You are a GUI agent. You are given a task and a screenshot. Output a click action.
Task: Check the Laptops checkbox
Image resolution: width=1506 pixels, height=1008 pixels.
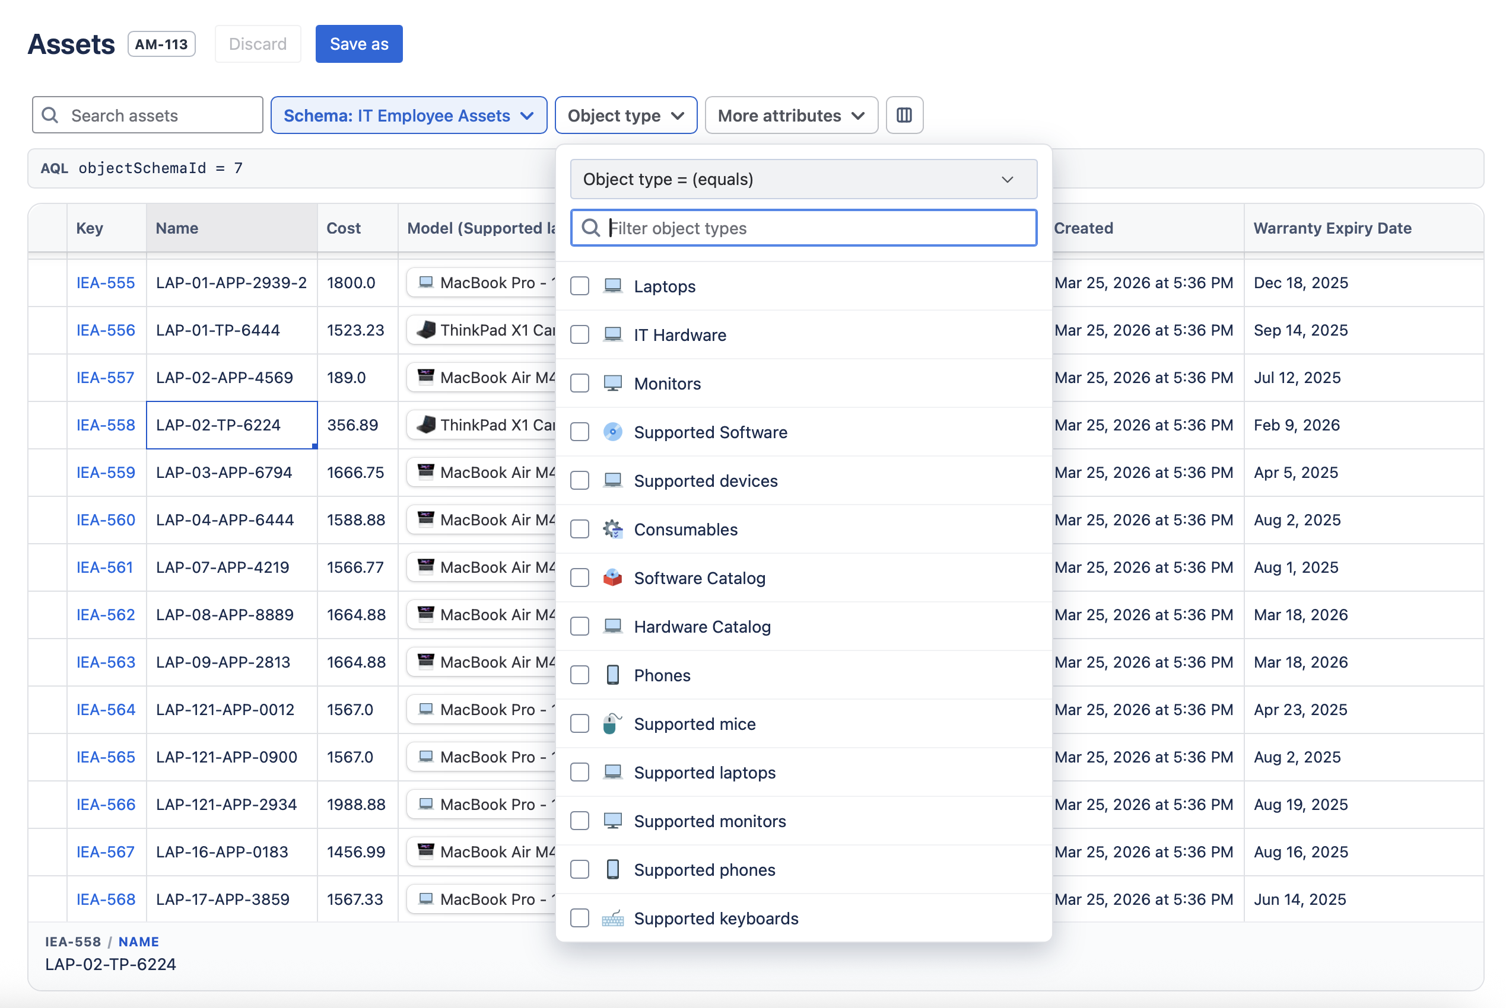pos(580,285)
